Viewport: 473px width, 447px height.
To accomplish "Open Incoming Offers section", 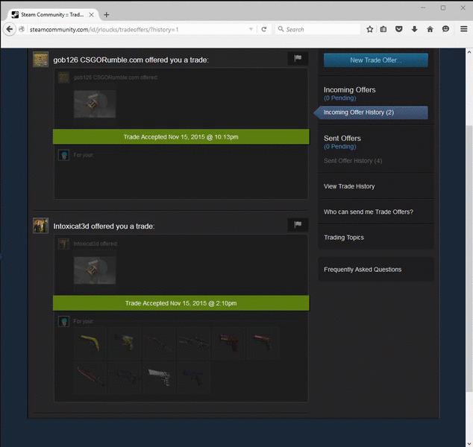I will [350, 89].
